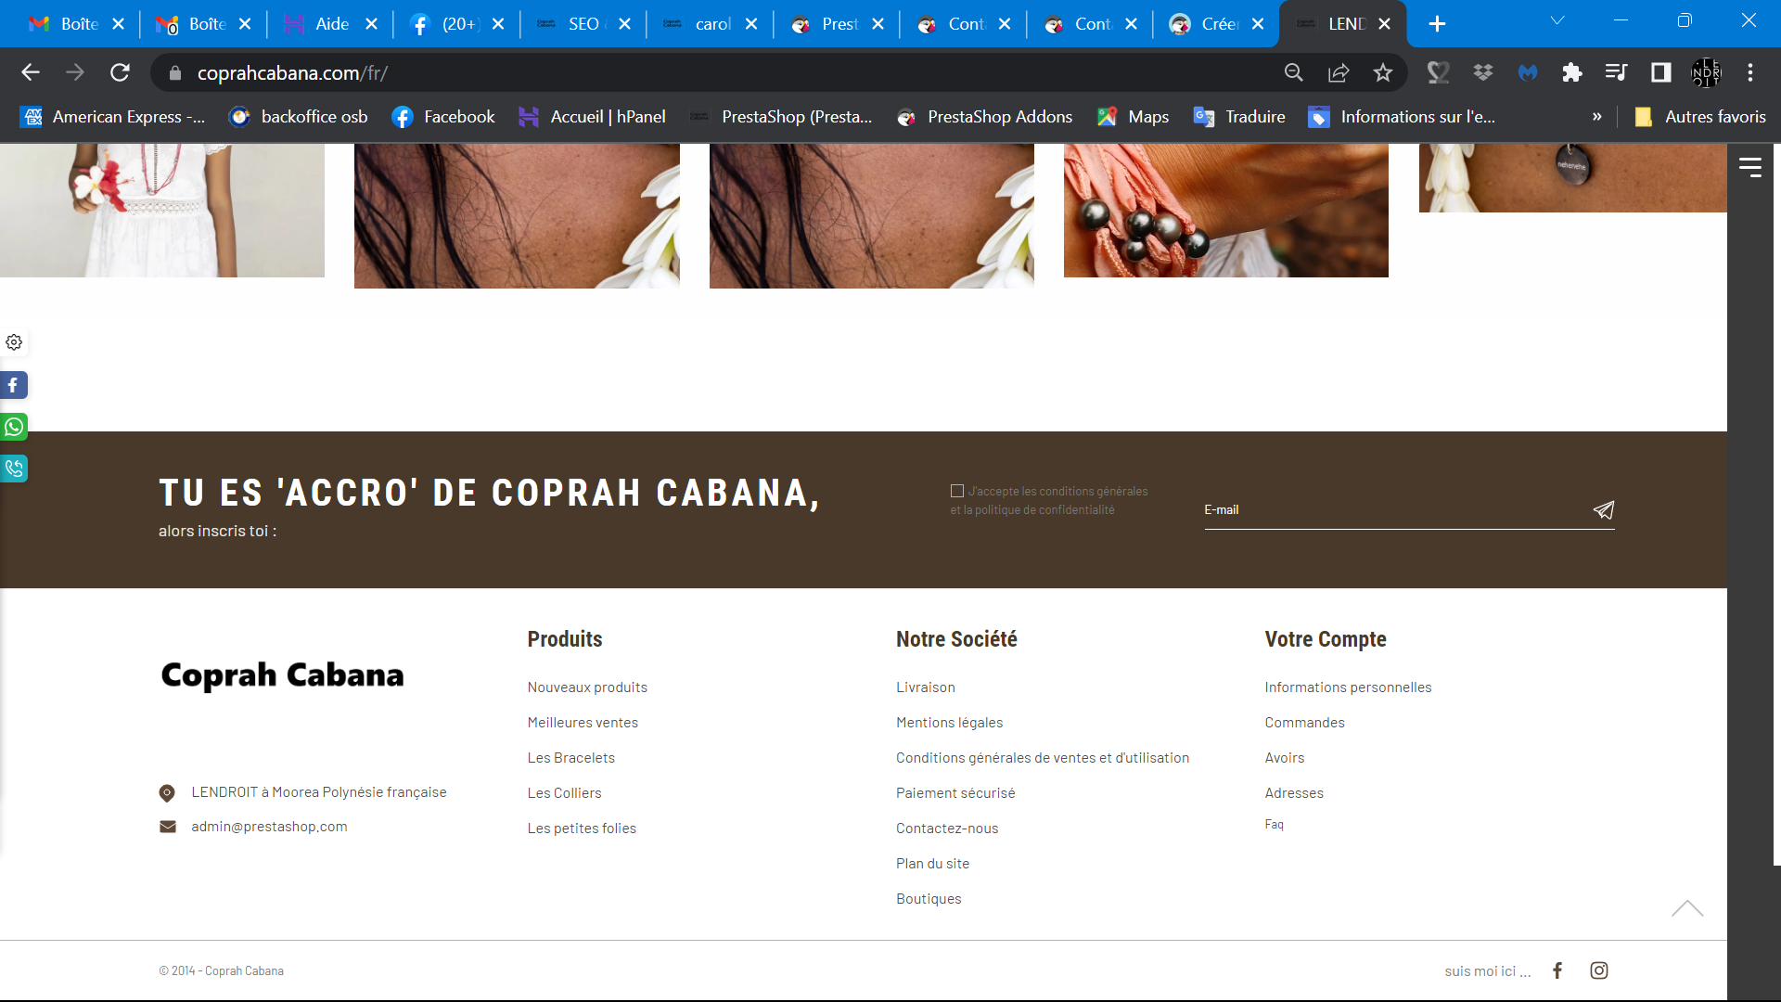Open the Chrome three-dot menu
The height and width of the screenshot is (1002, 1781).
click(1750, 72)
